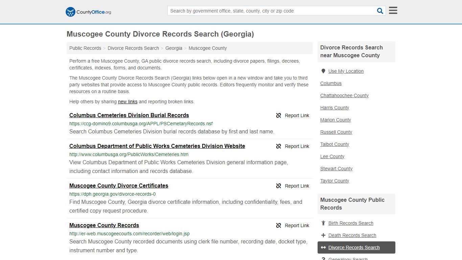This screenshot has height=260, width=462.
Task: Open Muscogee County breadcrumb
Action: coord(208,48)
